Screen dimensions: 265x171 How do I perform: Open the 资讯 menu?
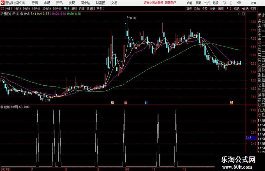click(59, 3)
